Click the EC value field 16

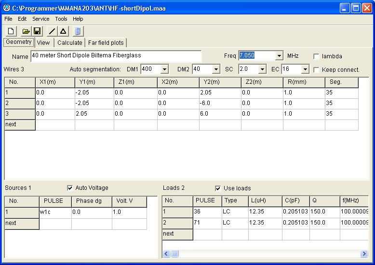pyautogui.click(x=291, y=69)
